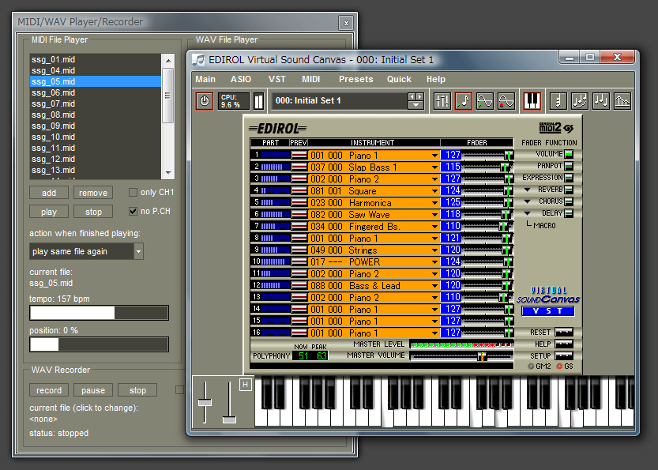This screenshot has height=470, width=658.
Task: Select VOLUME fader function
Action: [569, 154]
